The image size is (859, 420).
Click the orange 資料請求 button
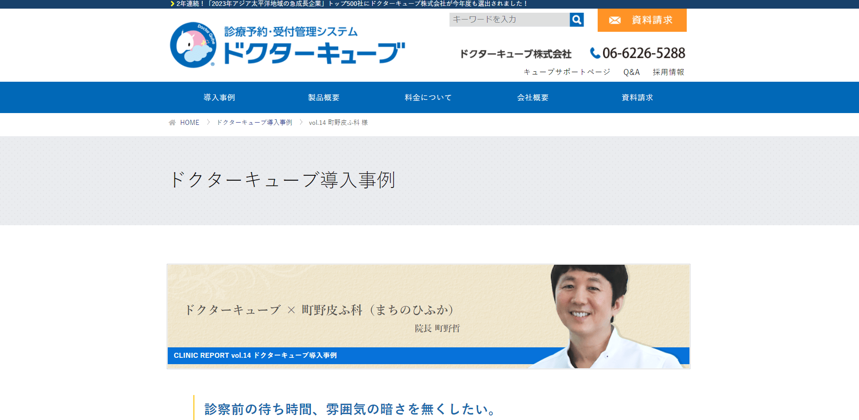[642, 20]
